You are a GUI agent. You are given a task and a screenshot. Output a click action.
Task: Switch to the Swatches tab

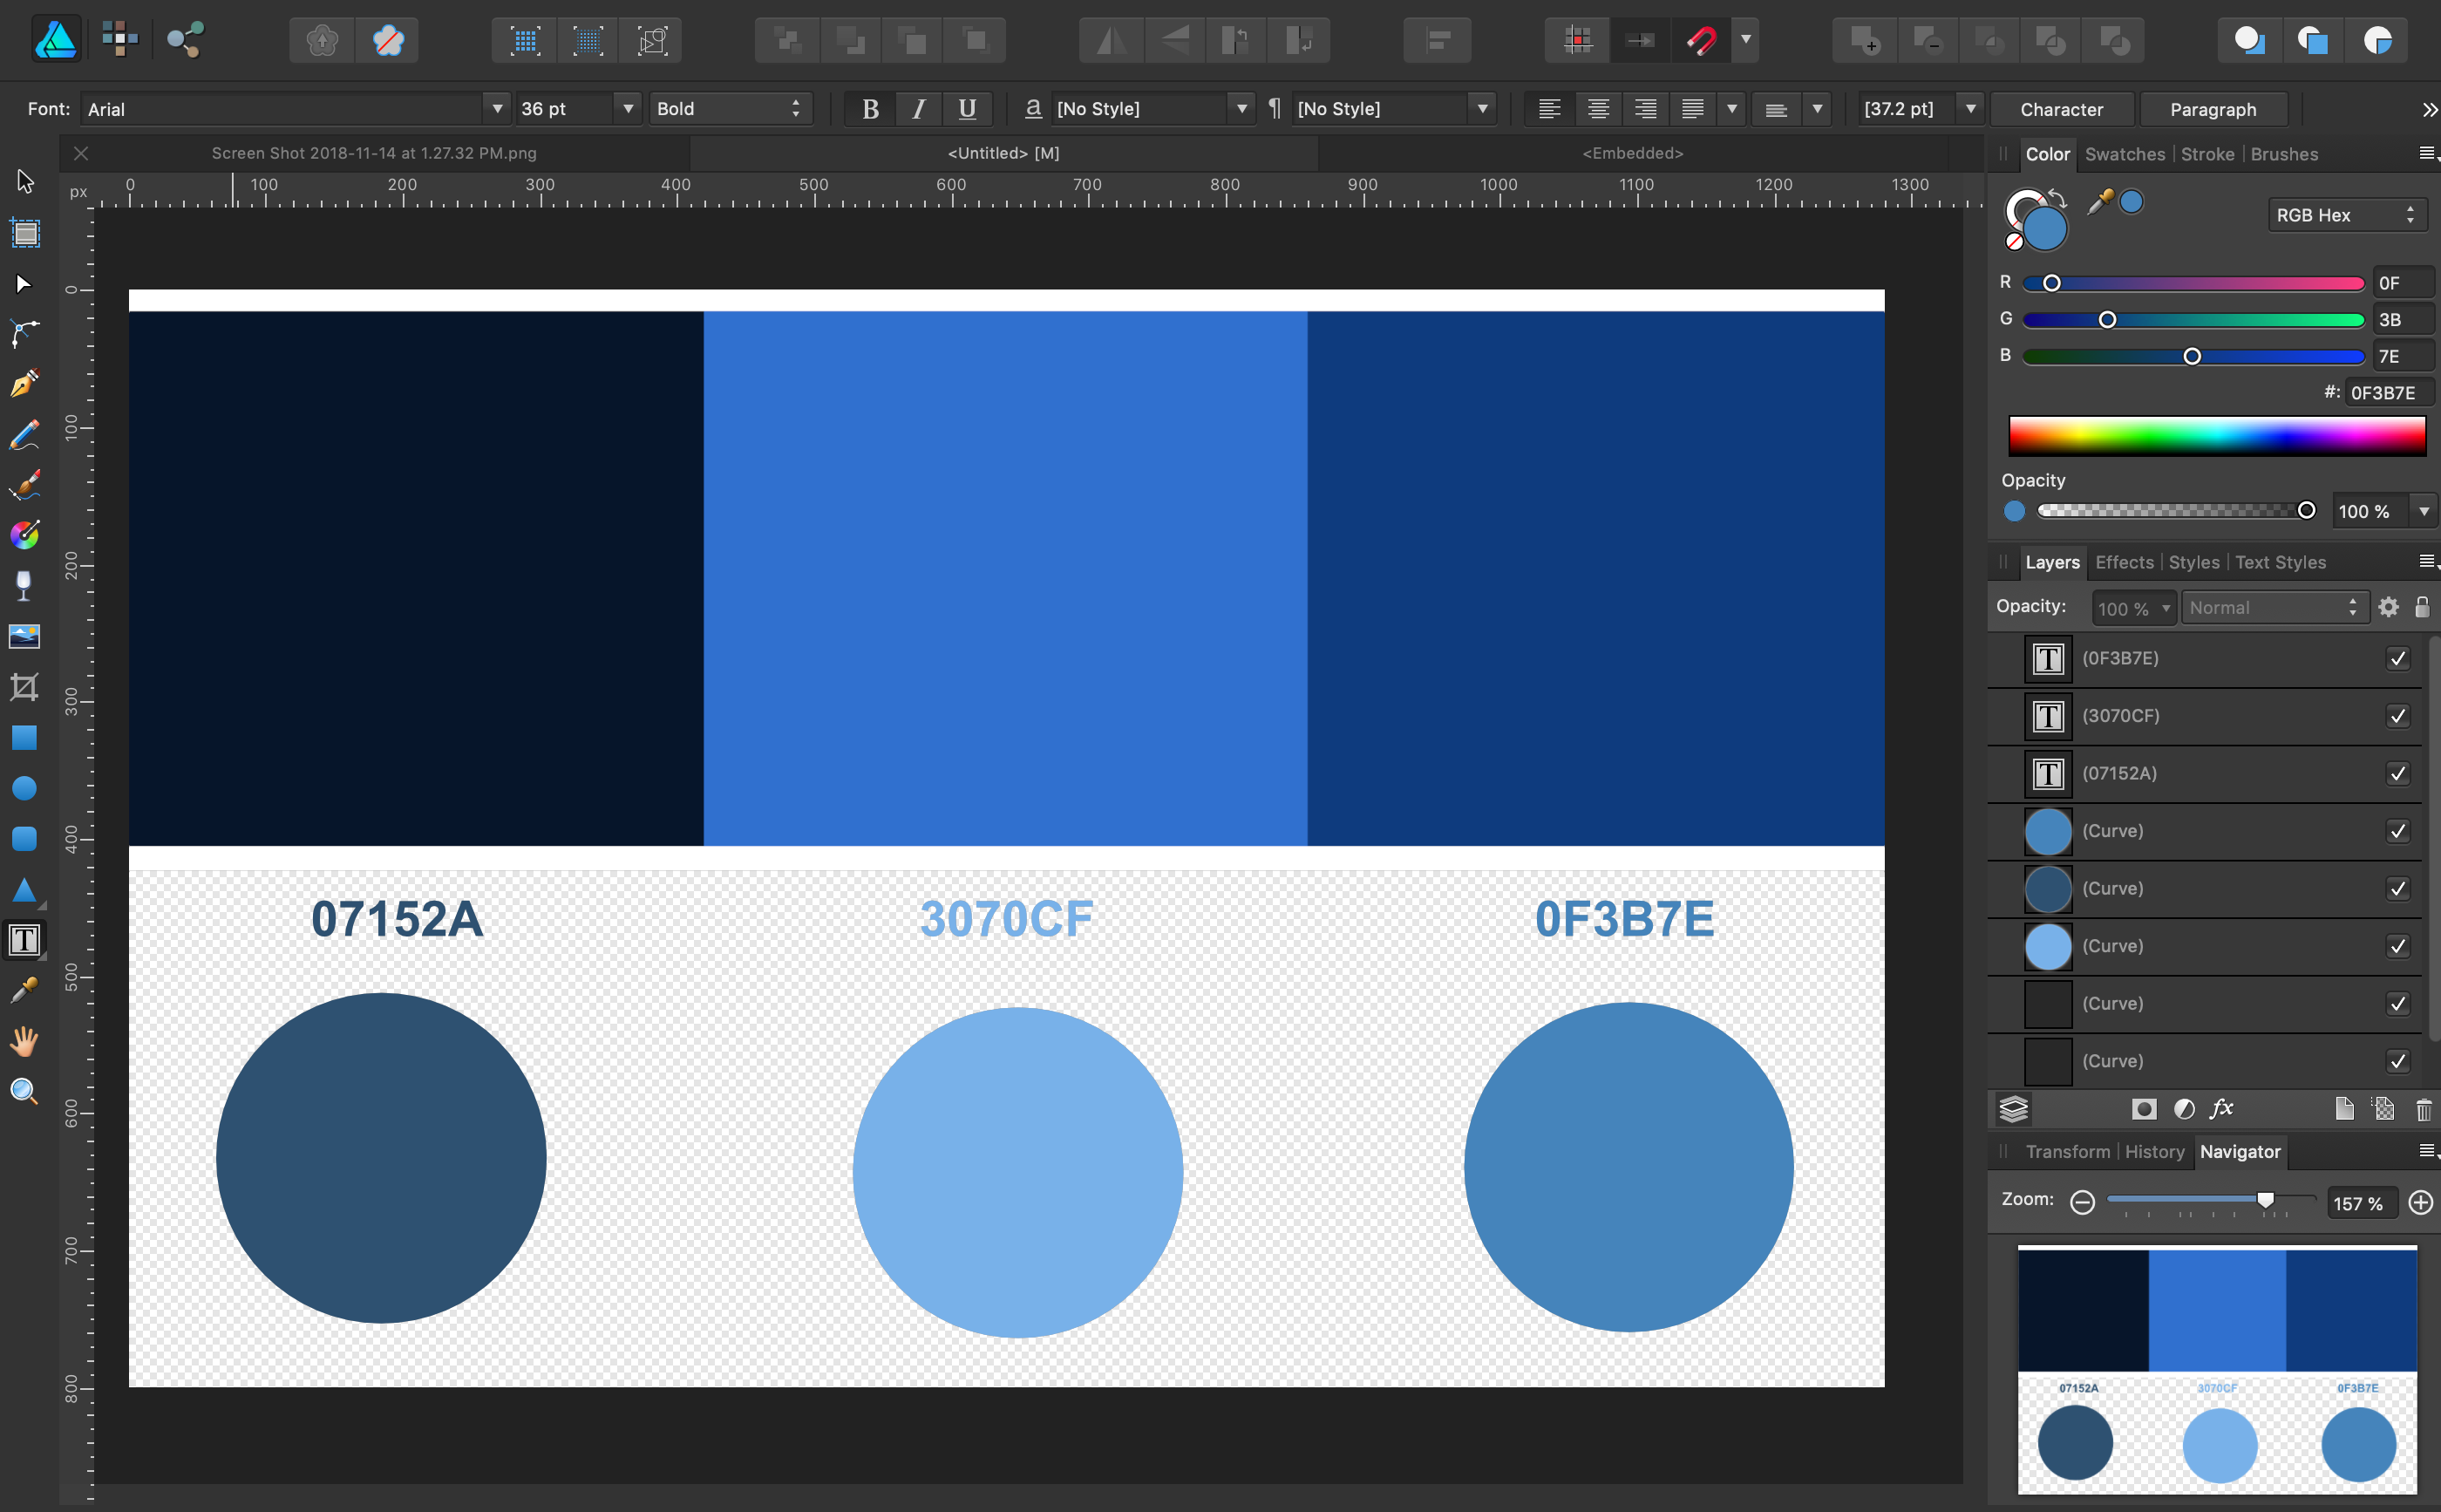2125,154
